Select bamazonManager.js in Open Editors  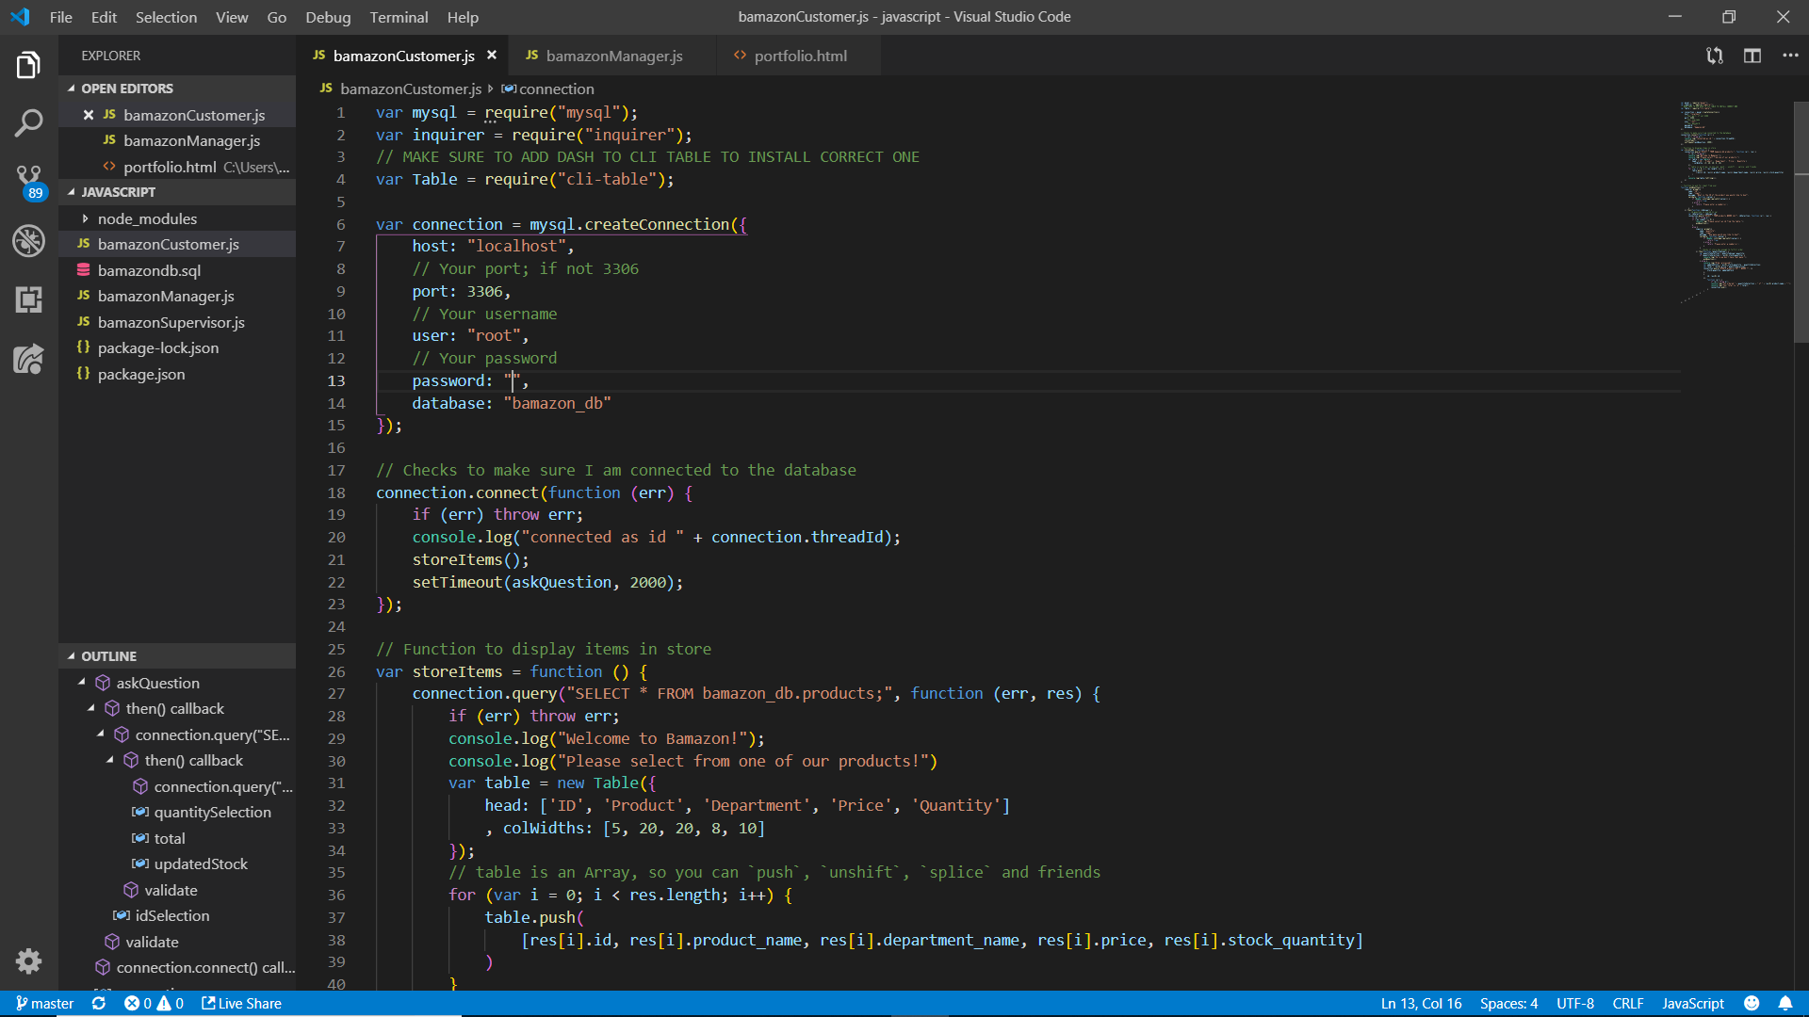(x=177, y=140)
